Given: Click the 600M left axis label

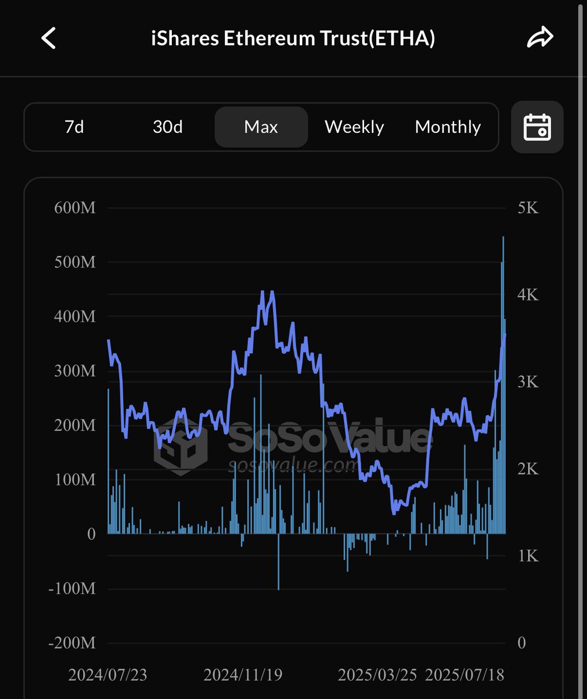Looking at the screenshot, I should coord(75,208).
